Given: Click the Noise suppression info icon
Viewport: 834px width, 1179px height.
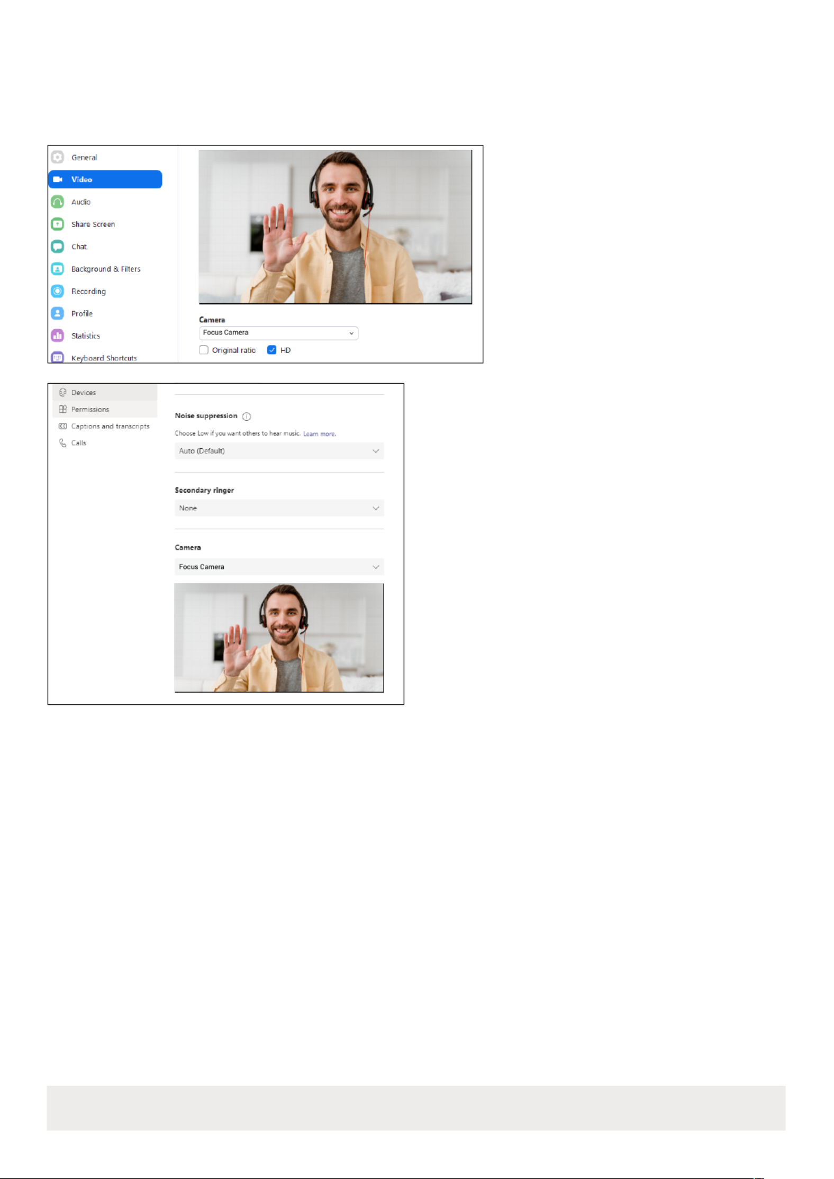Looking at the screenshot, I should [x=247, y=416].
